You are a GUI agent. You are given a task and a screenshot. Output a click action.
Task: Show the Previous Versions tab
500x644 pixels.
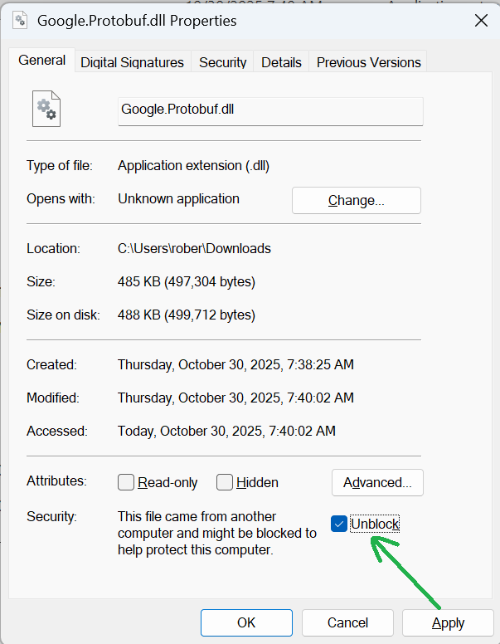click(x=368, y=62)
